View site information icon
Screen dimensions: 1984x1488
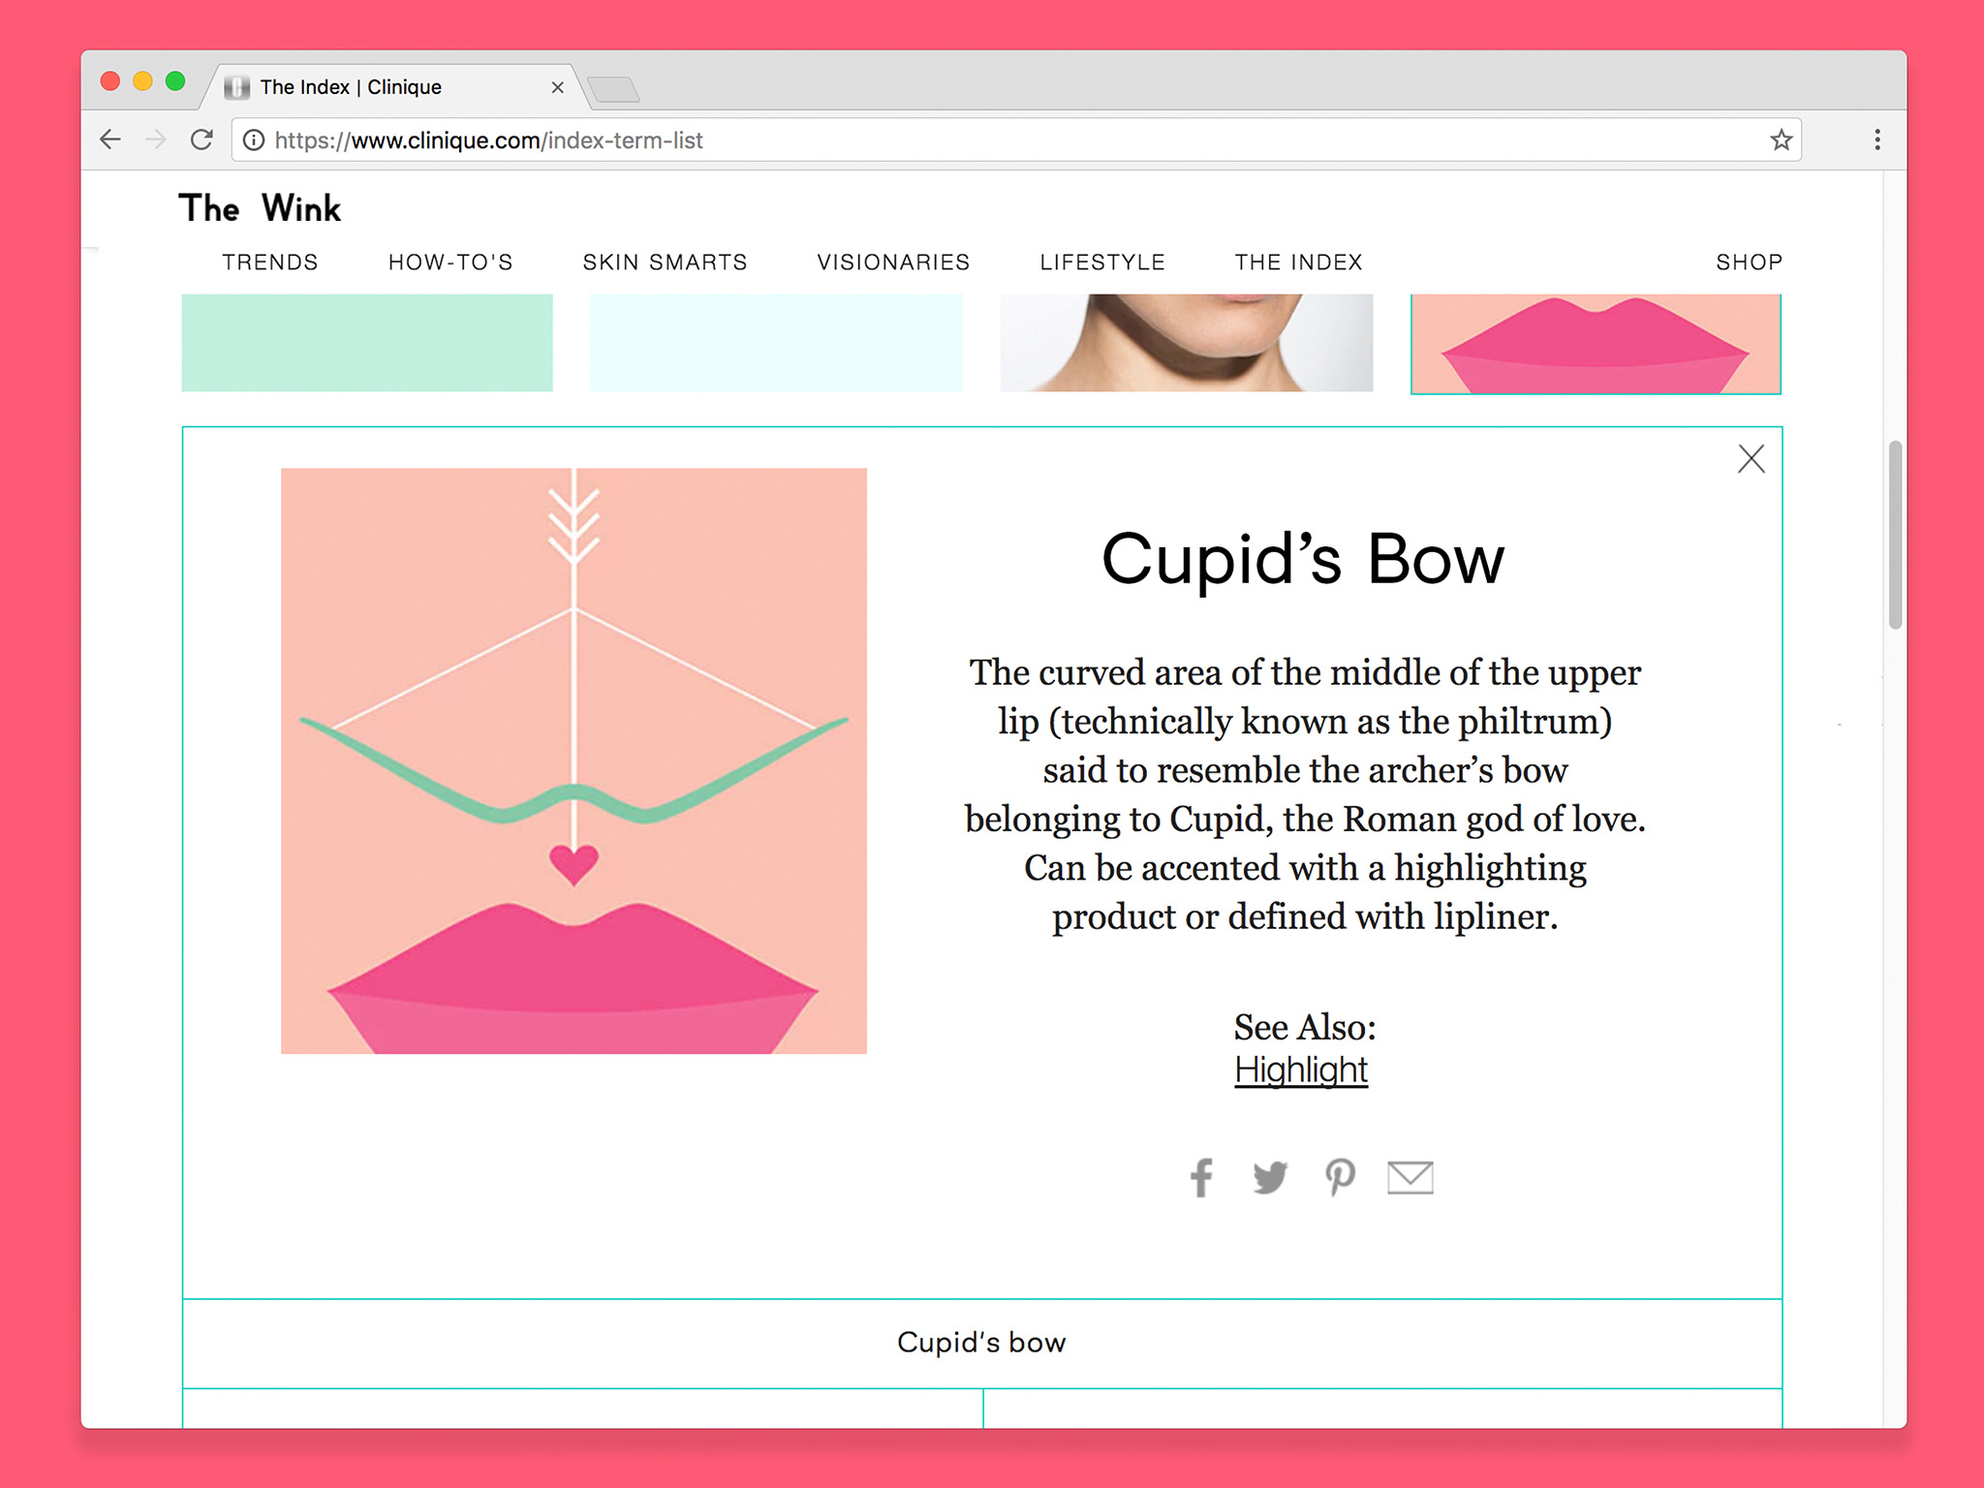coord(254,140)
